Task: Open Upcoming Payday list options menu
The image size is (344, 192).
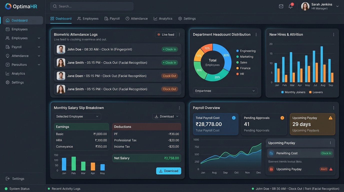Action: pos(330,143)
